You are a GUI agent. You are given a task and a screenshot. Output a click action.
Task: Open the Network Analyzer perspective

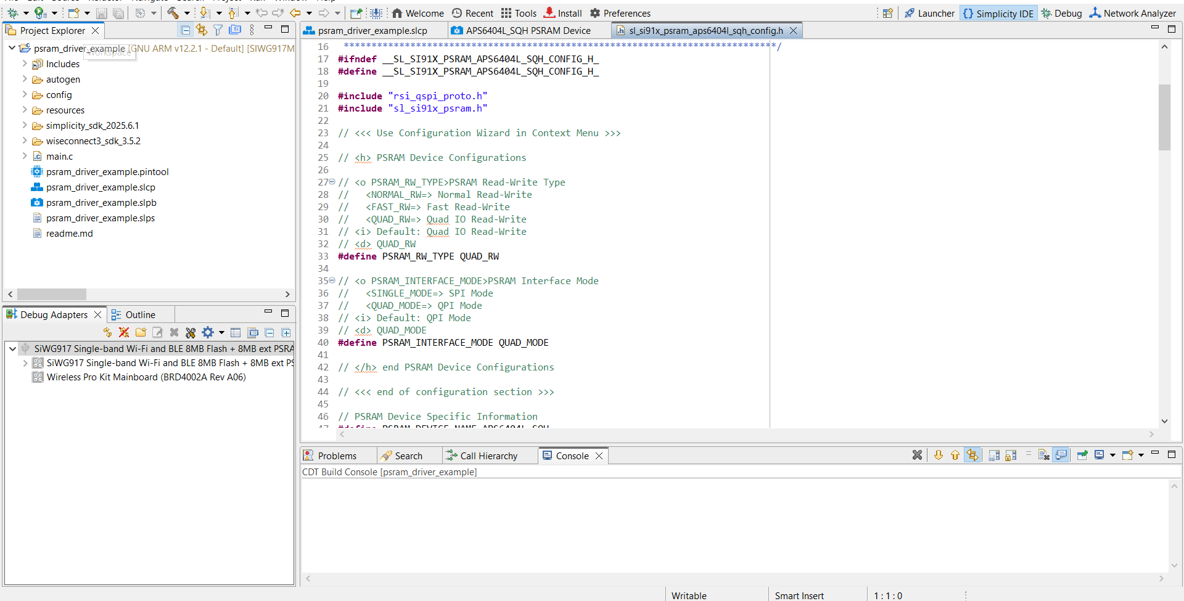1133,13
